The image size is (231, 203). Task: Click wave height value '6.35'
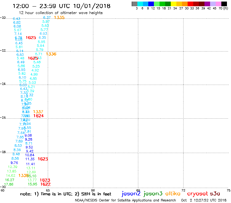click(42, 37)
